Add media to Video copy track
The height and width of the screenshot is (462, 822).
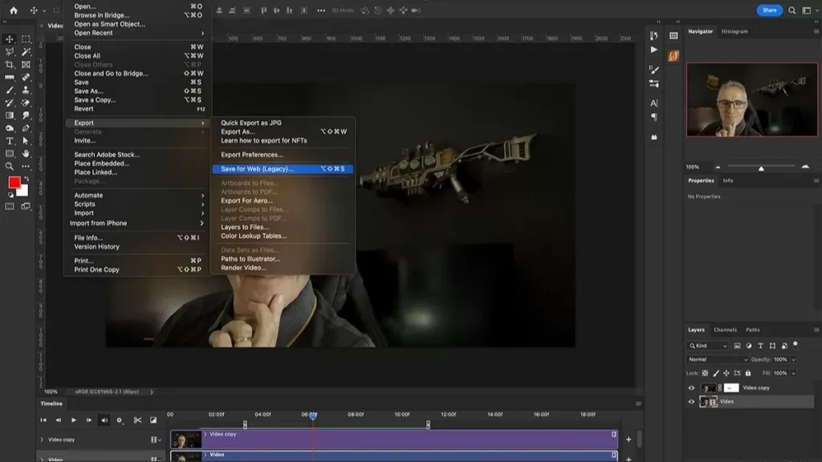click(x=629, y=440)
